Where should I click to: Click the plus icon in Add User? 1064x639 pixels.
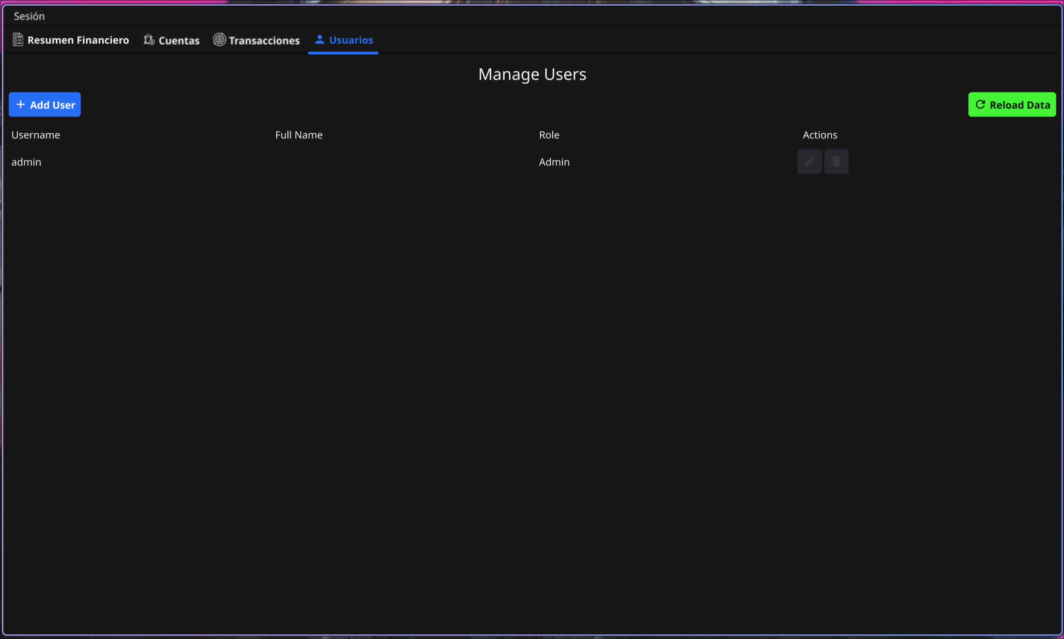pyautogui.click(x=20, y=105)
